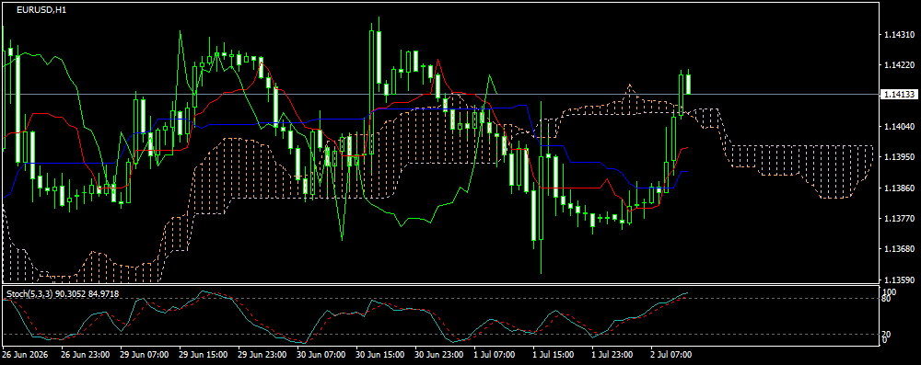
Task: Click the 1 Jul 07:00 time label
Action: (495, 355)
